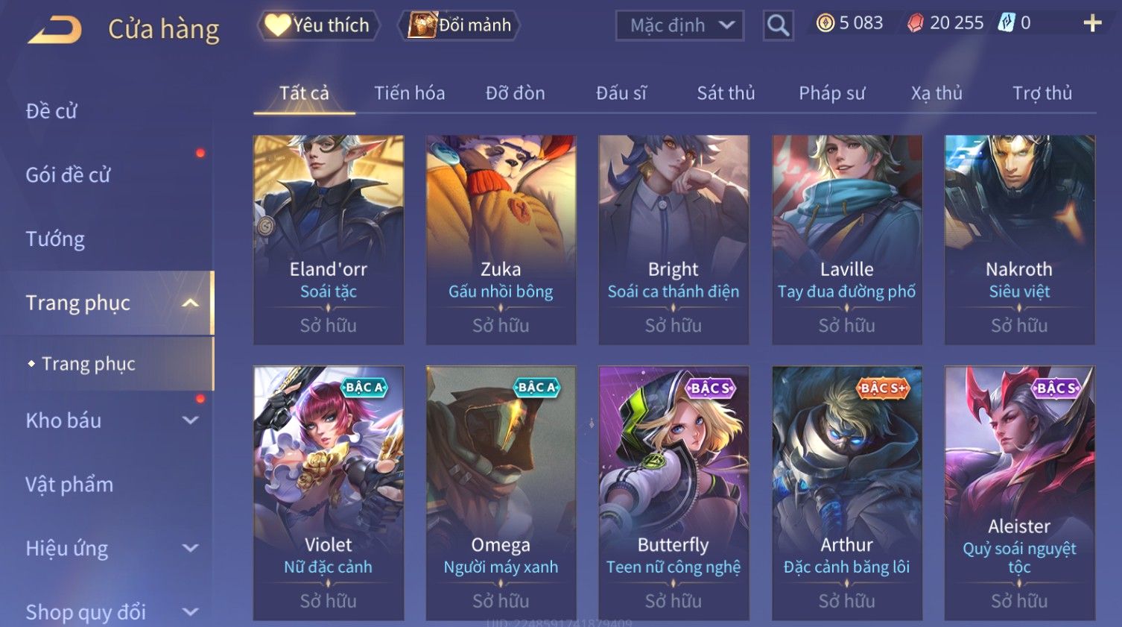1122x627 pixels.
Task: Switch to the Sát thủ tab
Action: pos(726,93)
